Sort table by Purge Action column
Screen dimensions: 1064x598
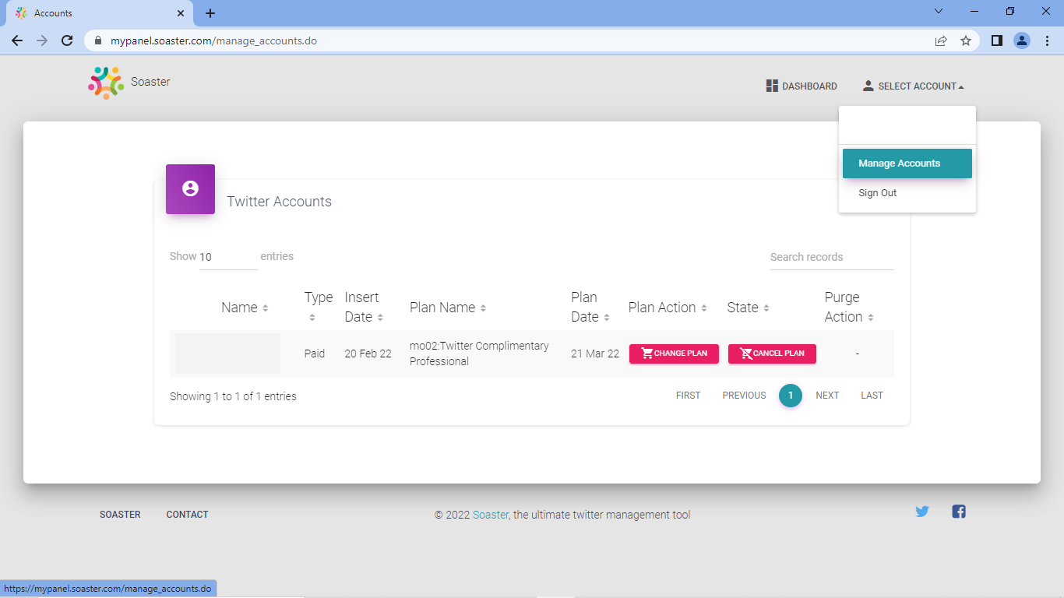849,307
